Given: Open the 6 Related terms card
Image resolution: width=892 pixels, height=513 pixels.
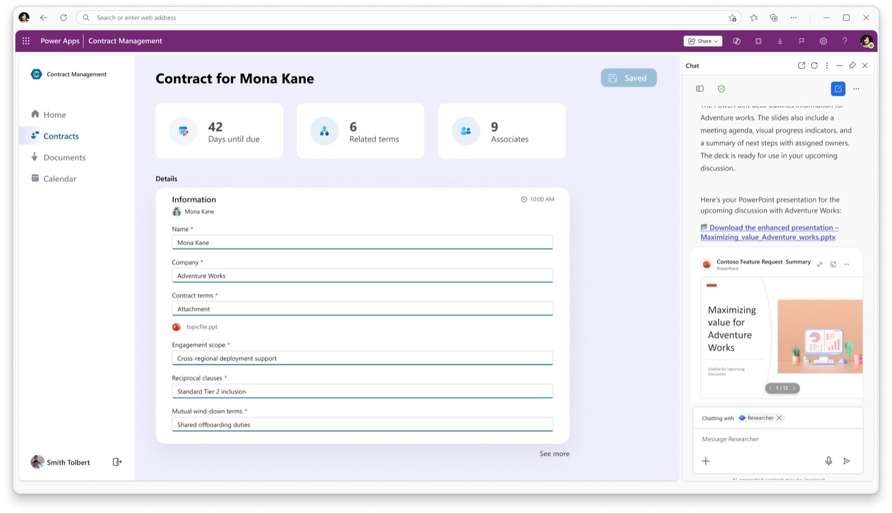Looking at the screenshot, I should click(361, 131).
